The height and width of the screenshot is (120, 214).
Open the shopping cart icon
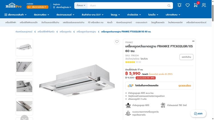pos(196,5)
